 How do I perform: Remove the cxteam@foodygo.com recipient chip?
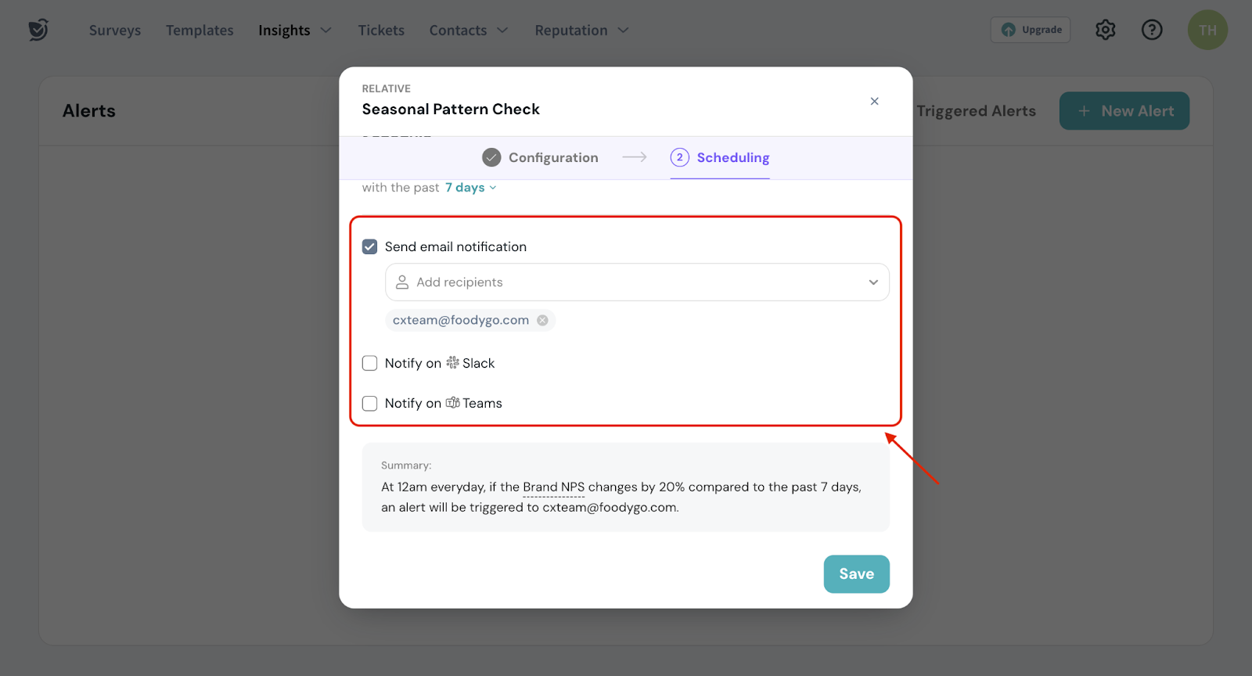coord(542,320)
